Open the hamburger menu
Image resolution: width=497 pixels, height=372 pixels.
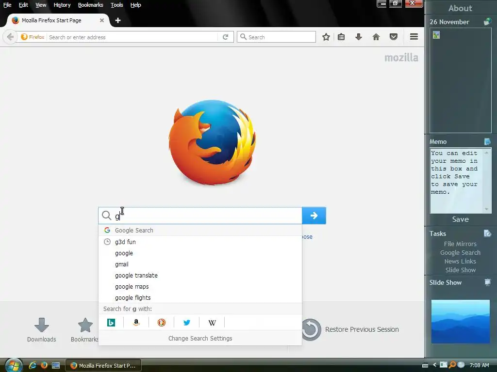tap(414, 37)
